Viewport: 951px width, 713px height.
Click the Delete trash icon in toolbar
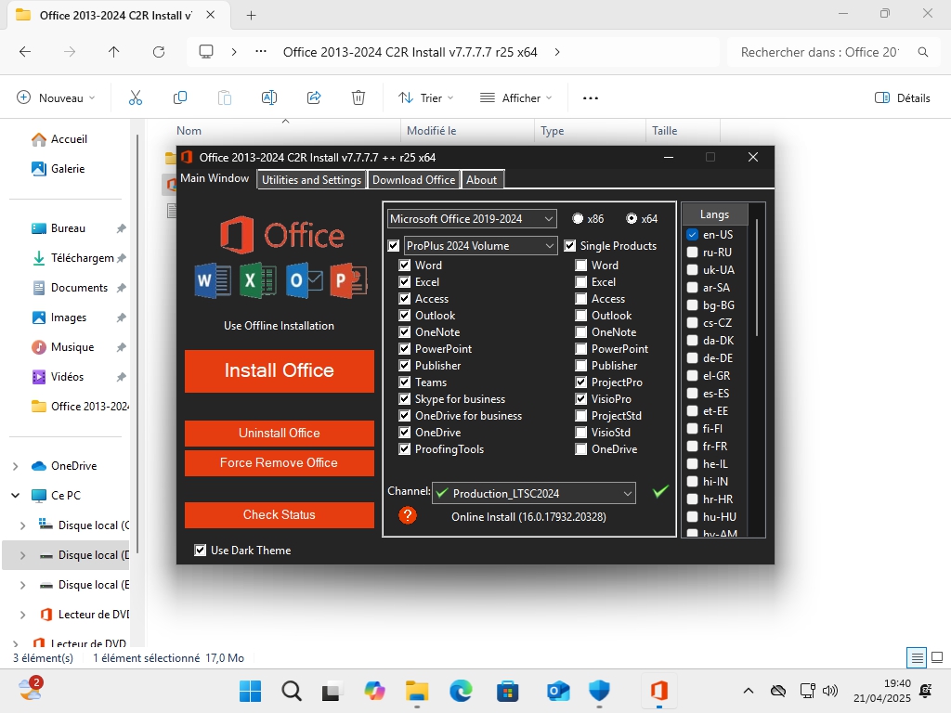pyautogui.click(x=358, y=97)
